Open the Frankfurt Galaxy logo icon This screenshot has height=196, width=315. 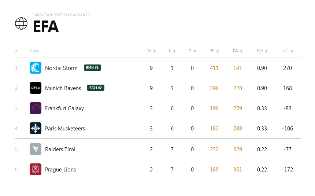pos(36,108)
